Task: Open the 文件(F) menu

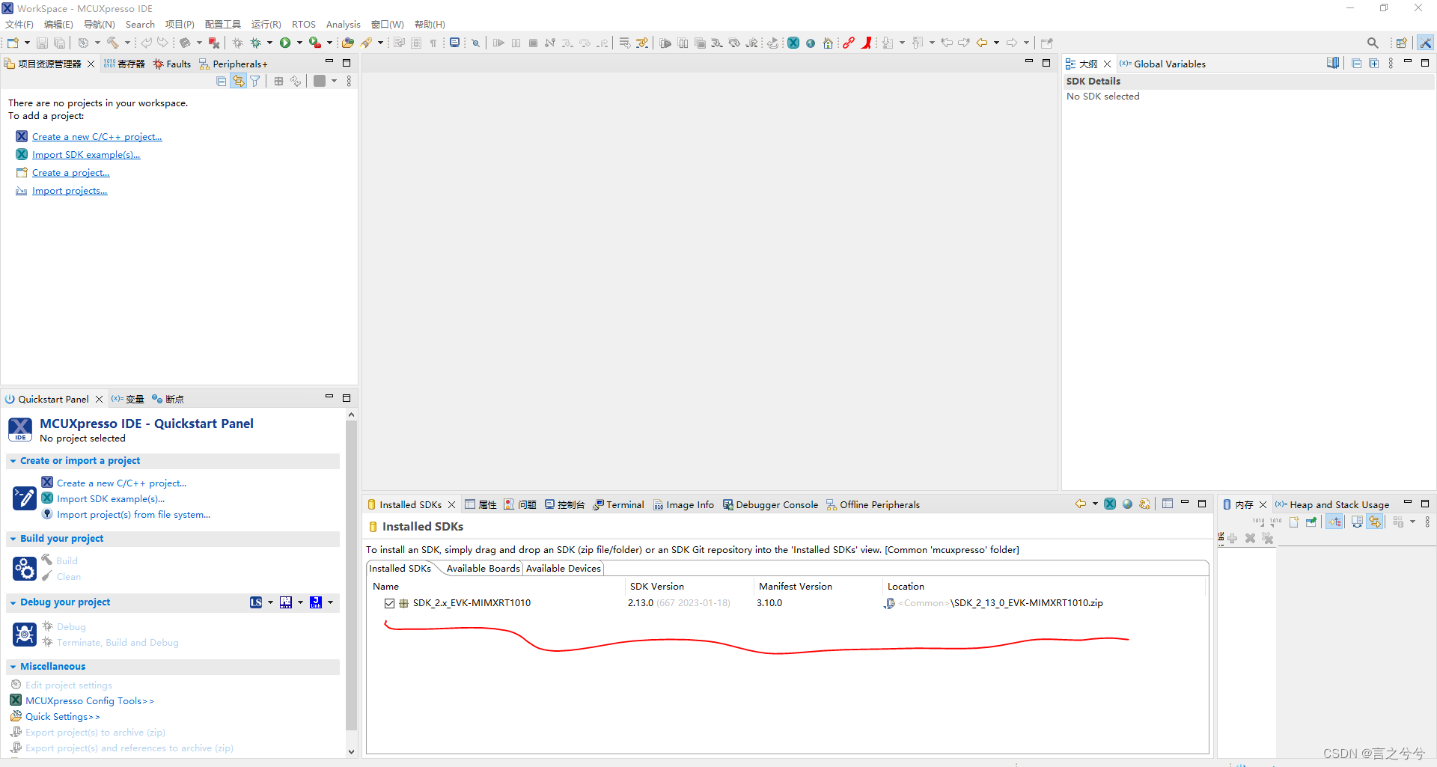Action: (x=19, y=25)
